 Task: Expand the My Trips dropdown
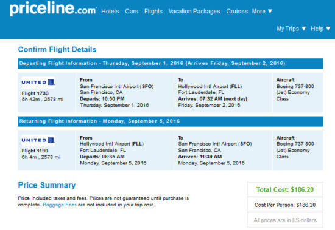291,29
